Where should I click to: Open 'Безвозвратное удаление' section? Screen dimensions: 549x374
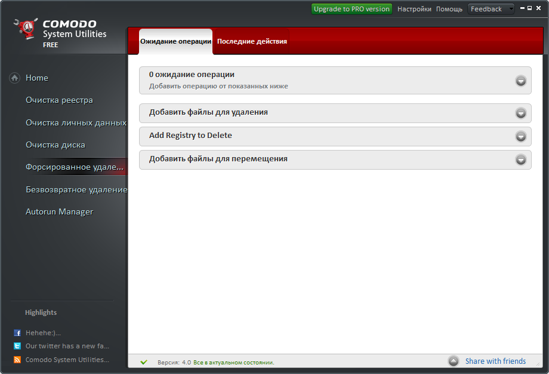76,189
